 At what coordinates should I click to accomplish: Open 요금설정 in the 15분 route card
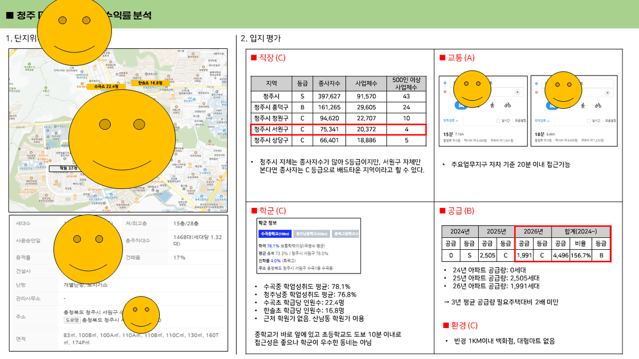coord(519,121)
